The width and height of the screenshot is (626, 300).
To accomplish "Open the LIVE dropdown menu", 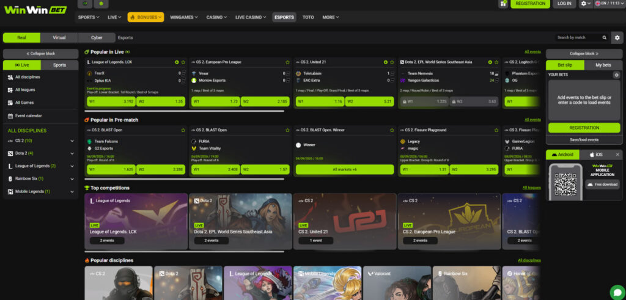I will coord(114,17).
